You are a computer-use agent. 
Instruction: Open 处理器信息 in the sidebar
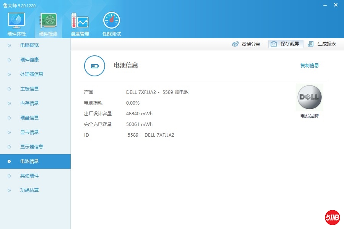pos(32,74)
